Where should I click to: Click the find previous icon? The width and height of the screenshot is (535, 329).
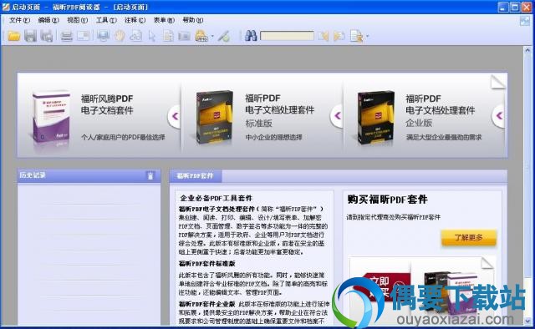(324, 35)
